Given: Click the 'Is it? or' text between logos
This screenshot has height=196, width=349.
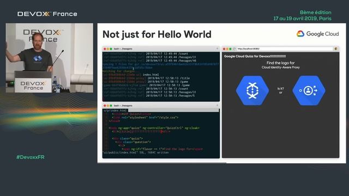Looking at the screenshot, I should [x=280, y=90].
